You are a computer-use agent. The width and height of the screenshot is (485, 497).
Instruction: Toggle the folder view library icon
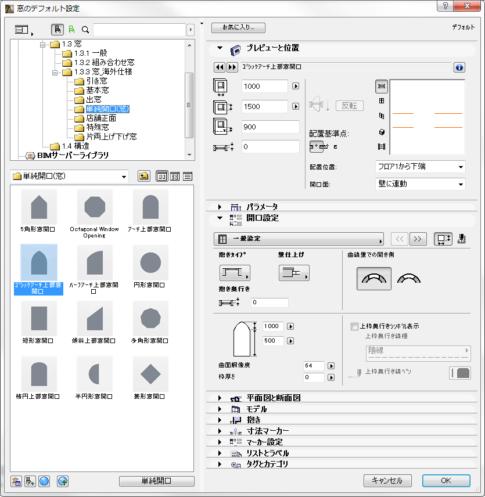(x=58, y=30)
